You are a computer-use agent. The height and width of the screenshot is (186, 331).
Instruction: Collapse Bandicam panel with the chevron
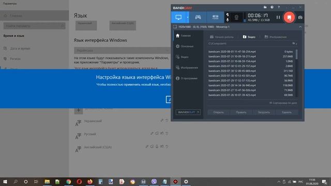pos(300,27)
